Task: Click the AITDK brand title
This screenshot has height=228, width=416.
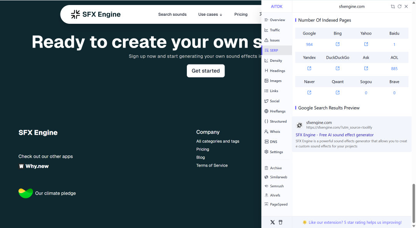Action: pos(277,7)
